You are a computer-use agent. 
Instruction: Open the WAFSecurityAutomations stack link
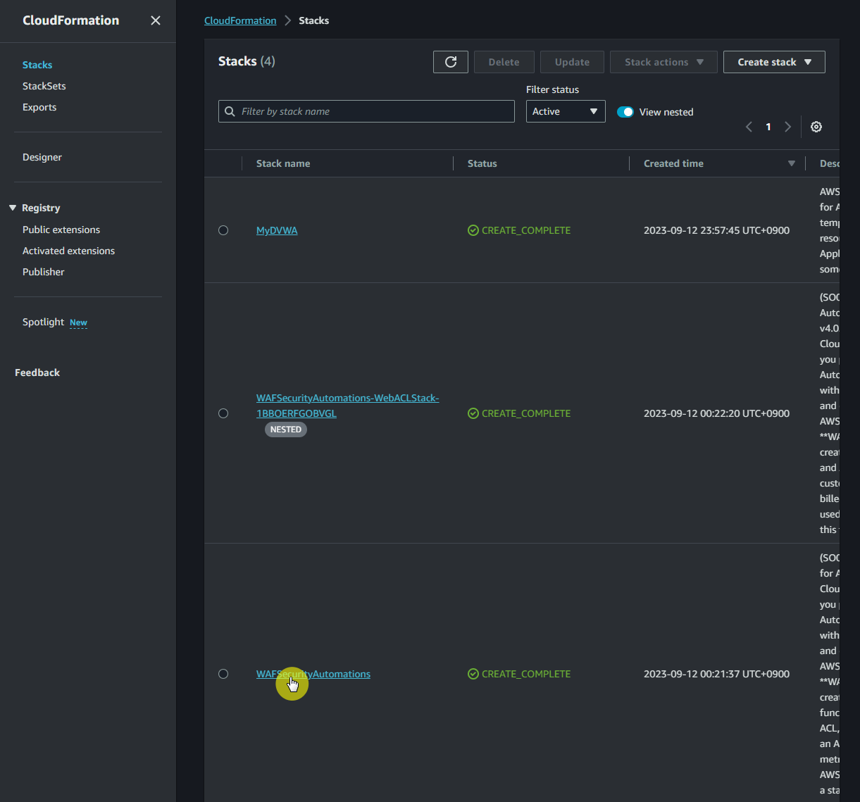[313, 674]
